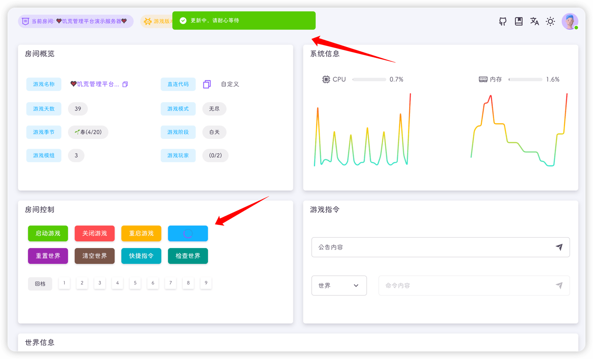The height and width of the screenshot is (359, 593).
Task: Click 启动游戏 to start the game
Action: pyautogui.click(x=48, y=233)
